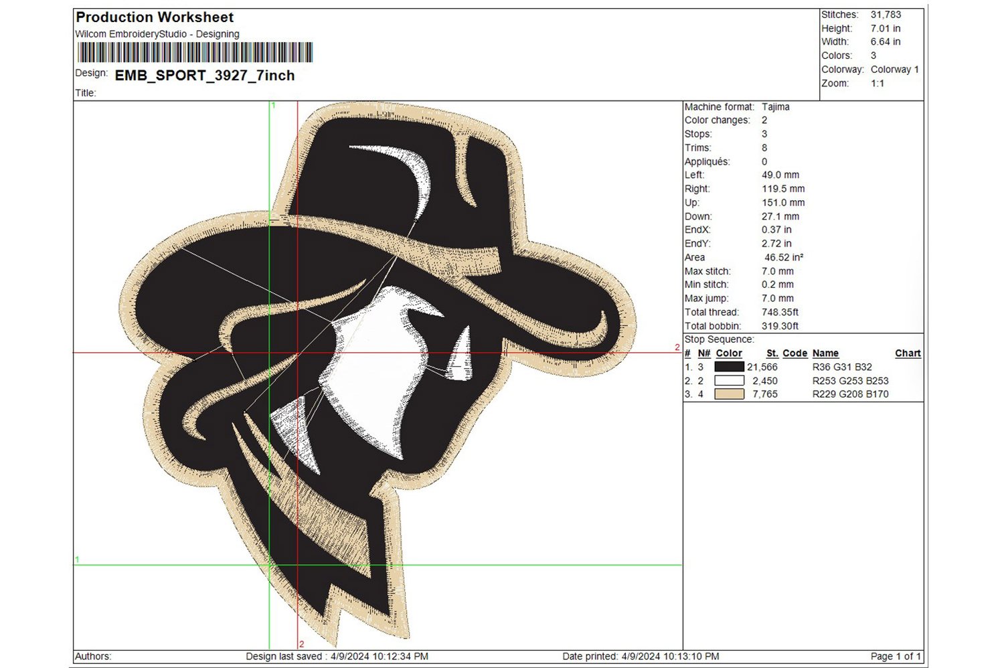Select the total thread value "748.35ft"
The image size is (1004, 668).
point(780,313)
